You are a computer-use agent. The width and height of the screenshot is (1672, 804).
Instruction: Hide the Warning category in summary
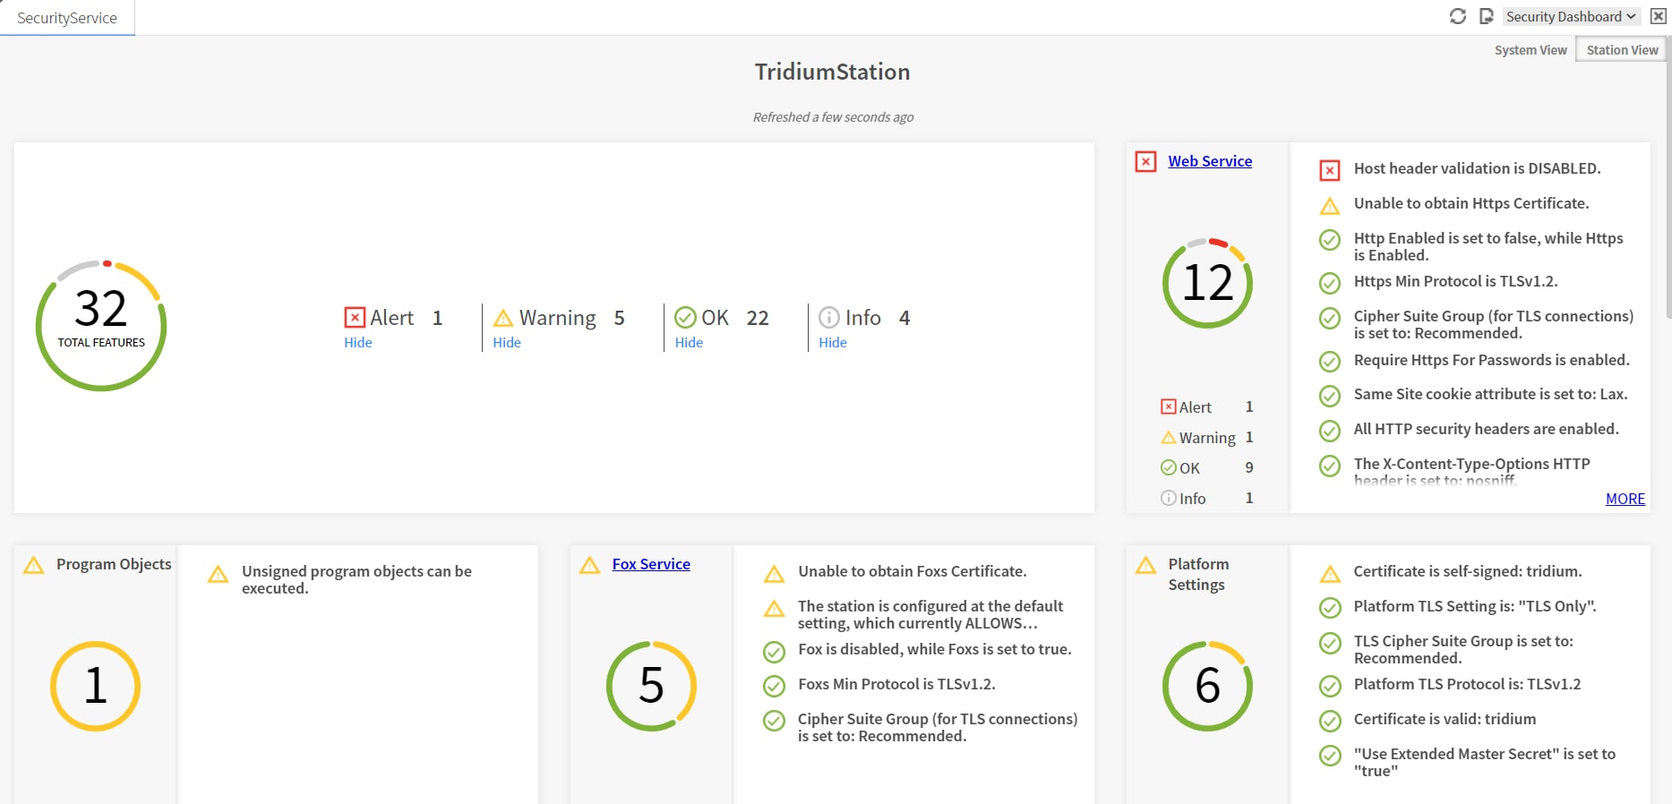point(507,342)
